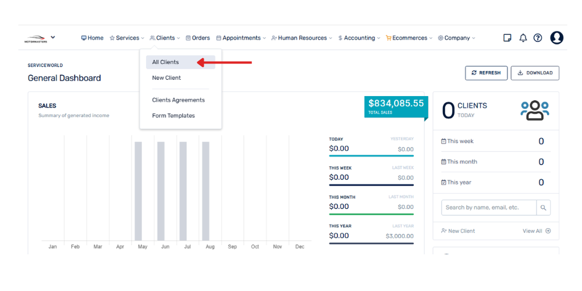Focus the client search input field

point(488,208)
